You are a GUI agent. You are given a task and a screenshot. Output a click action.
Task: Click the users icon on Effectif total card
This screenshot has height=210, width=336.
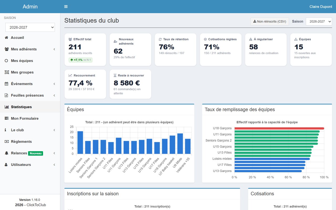tap(70, 39)
